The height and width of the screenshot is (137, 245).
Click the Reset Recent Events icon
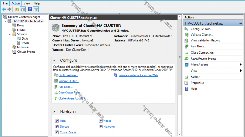187,58
